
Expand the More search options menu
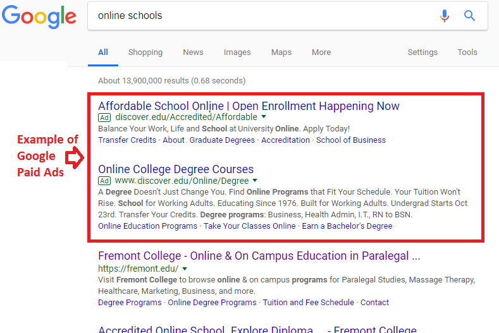pyautogui.click(x=321, y=52)
